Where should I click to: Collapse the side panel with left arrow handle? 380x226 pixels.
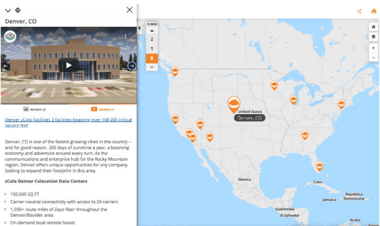click(139, 28)
